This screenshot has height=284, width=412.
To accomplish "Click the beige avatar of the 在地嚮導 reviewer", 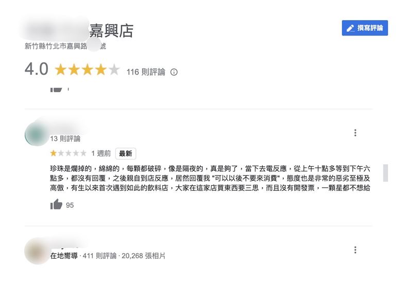I will click(37, 251).
